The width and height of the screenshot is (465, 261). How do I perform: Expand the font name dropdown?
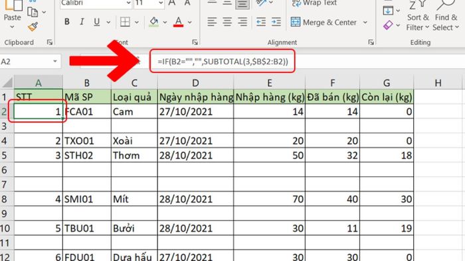128,3
